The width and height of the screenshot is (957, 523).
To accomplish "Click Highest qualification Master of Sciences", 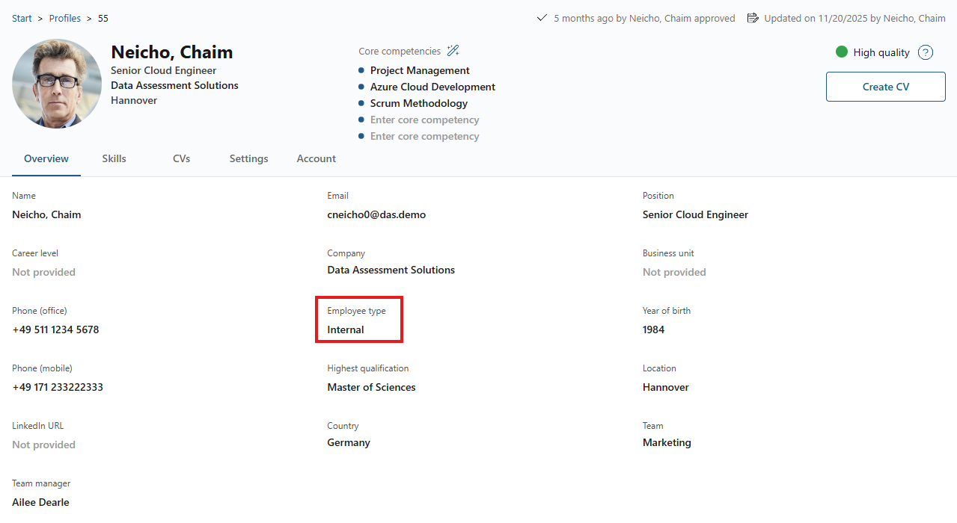I will coord(371,387).
